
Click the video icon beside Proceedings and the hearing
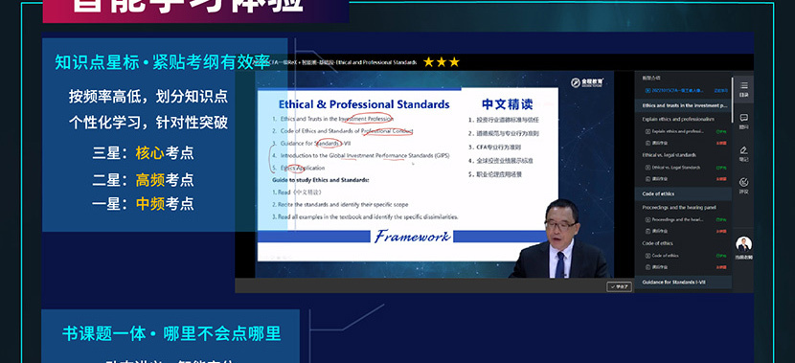pyautogui.click(x=647, y=219)
